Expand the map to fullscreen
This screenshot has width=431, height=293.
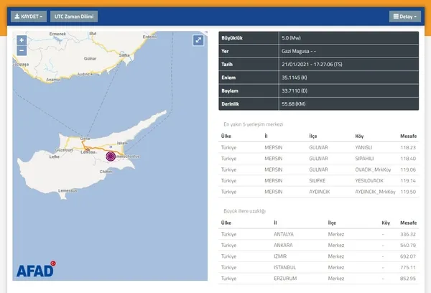198,40
